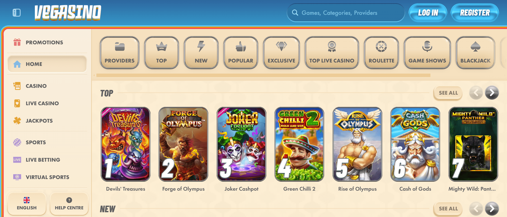Advance the New section carousel forward
This screenshot has height=217, width=507.
492,209
